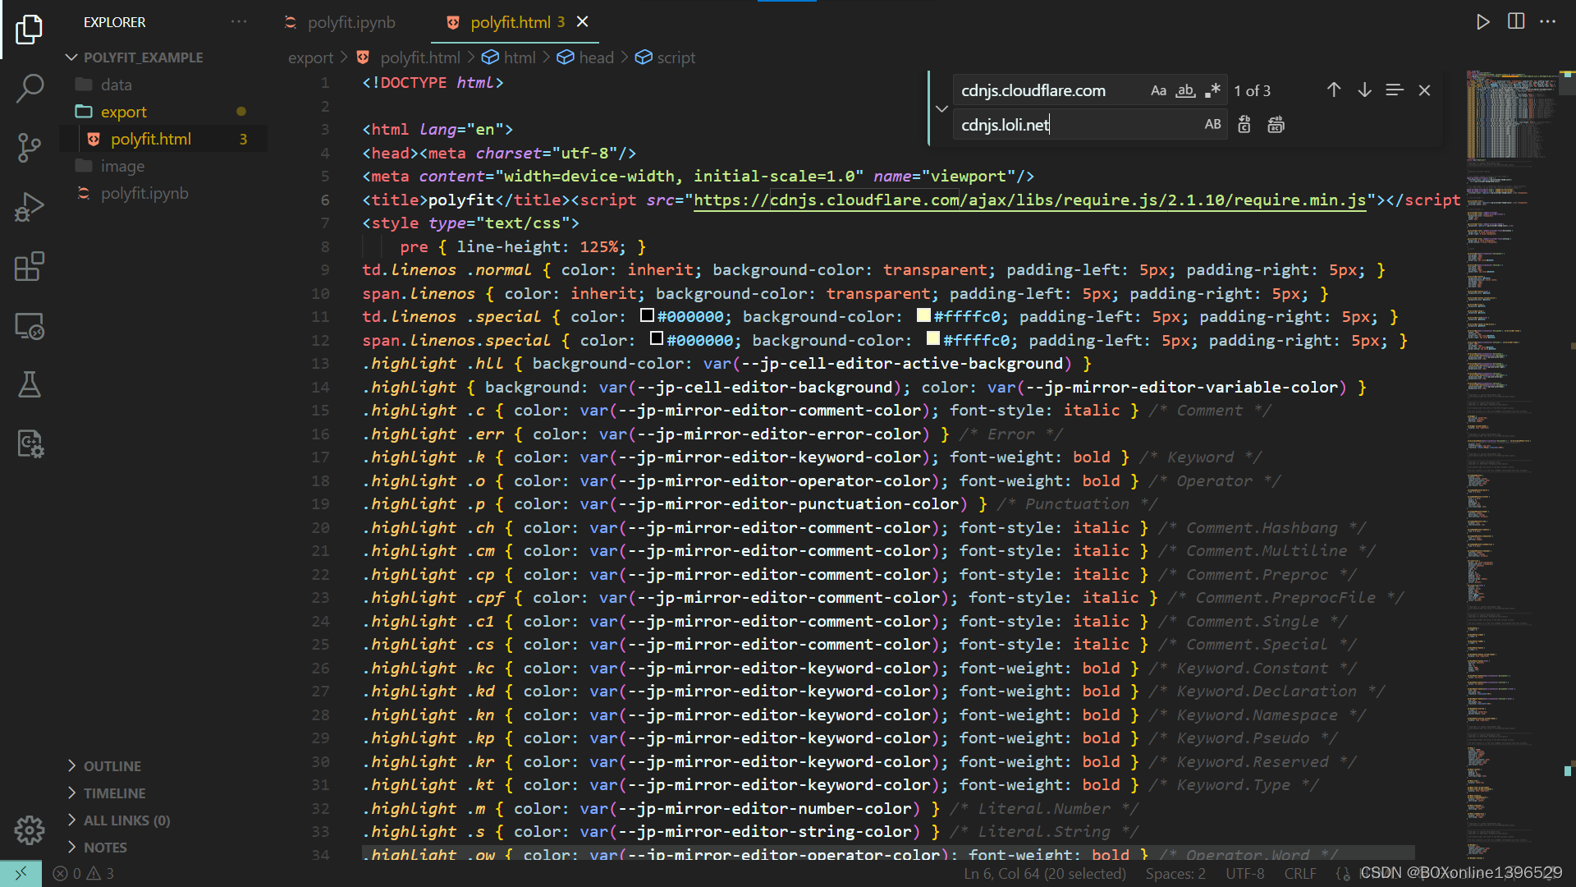The width and height of the screenshot is (1576, 887).
Task: Run the file with play button
Action: 1482,22
